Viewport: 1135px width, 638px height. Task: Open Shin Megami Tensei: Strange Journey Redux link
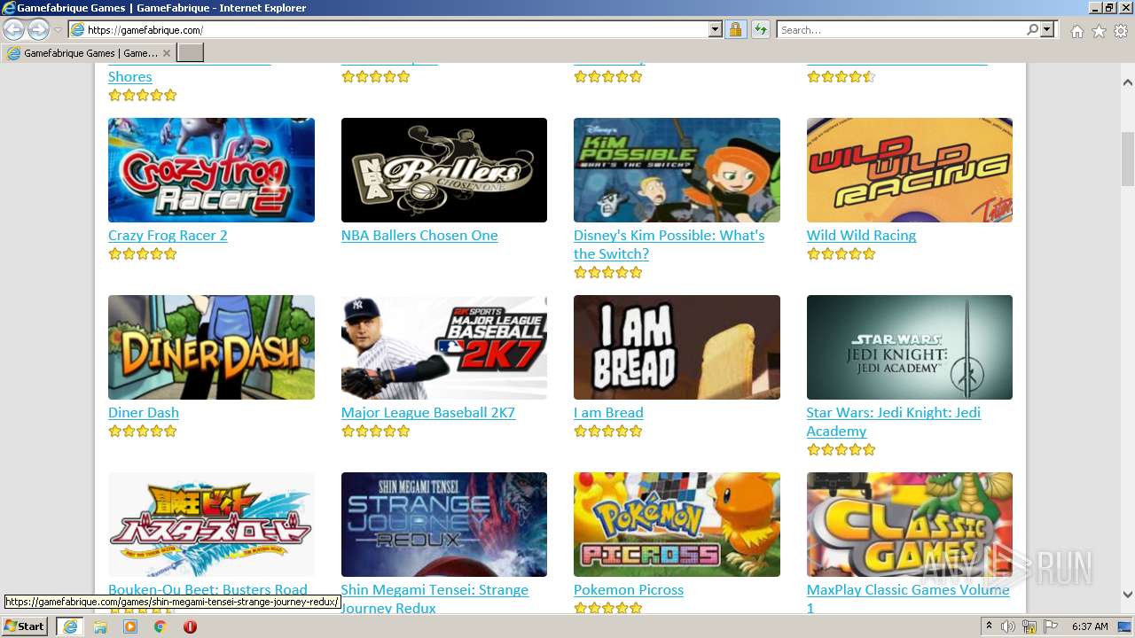coord(434,598)
